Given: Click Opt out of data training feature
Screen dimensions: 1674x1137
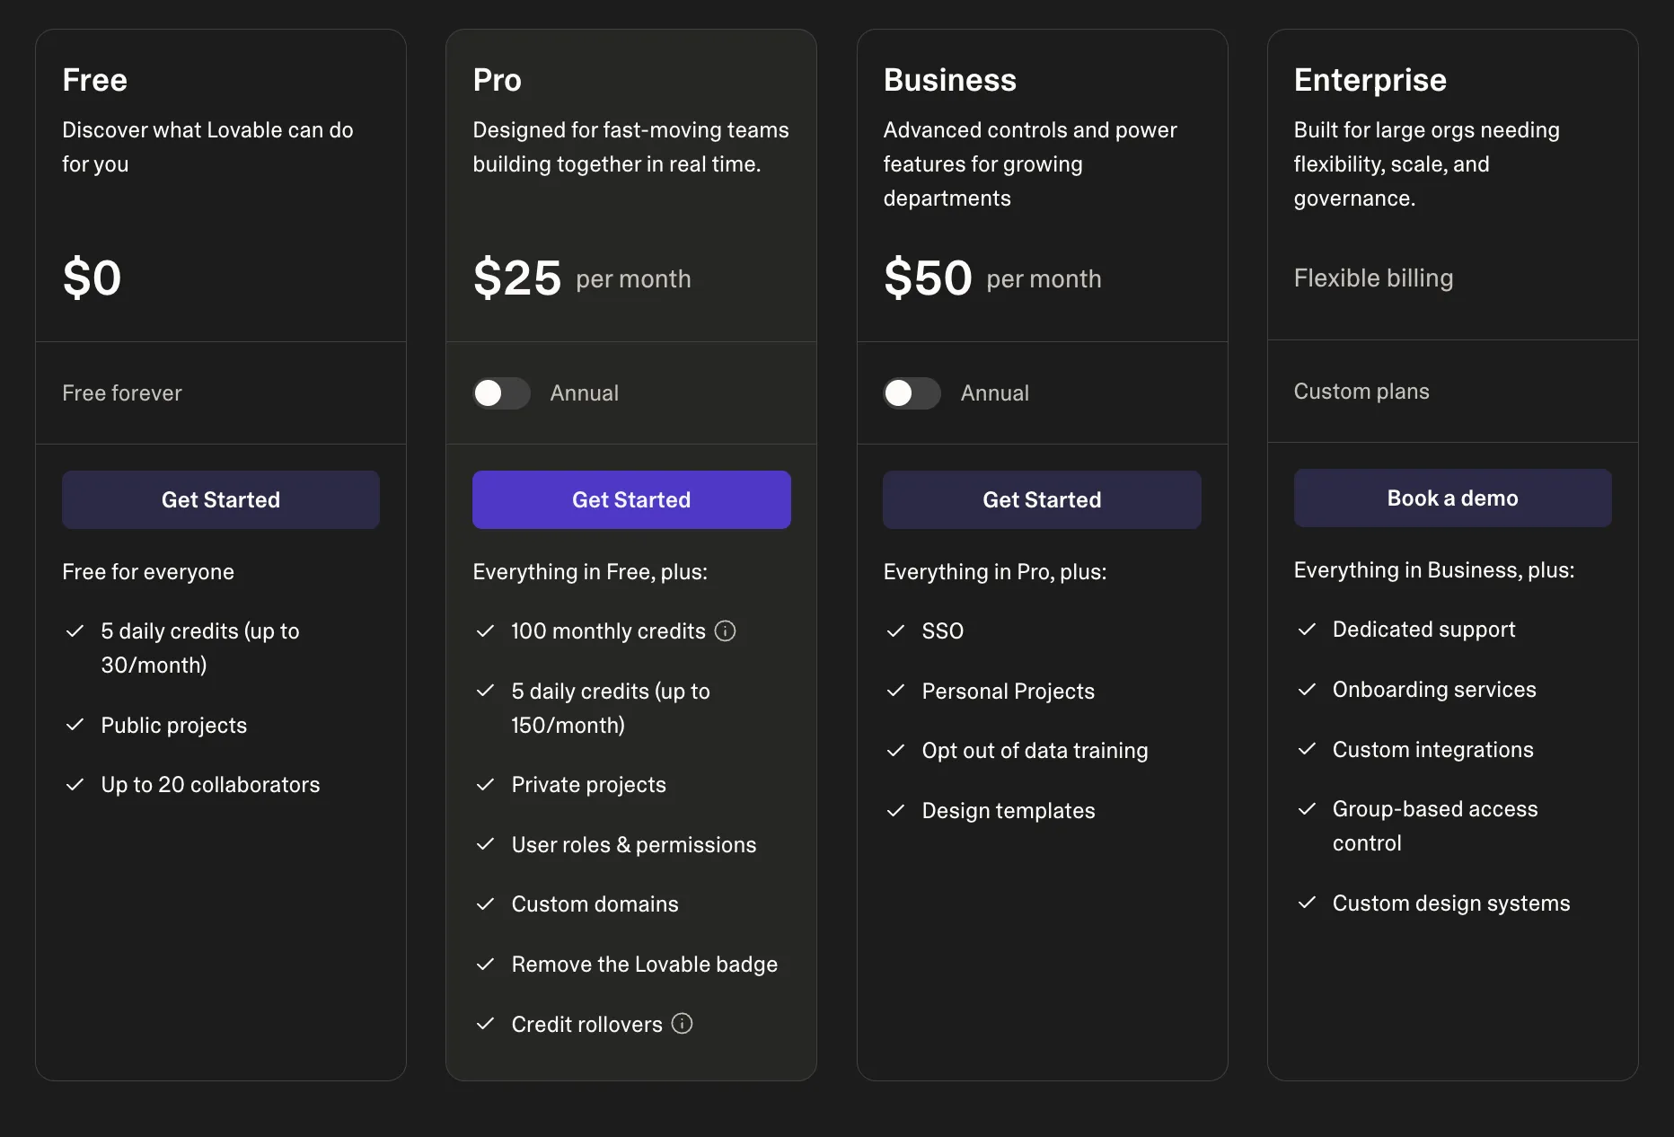Looking at the screenshot, I should pyautogui.click(x=1035, y=751).
